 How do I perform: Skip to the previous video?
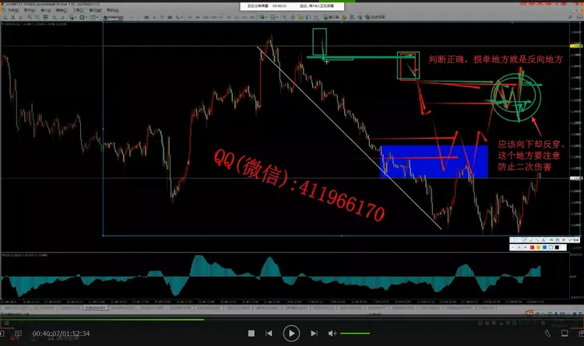click(x=269, y=334)
